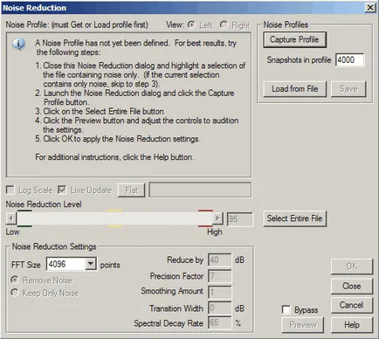Image resolution: width=379 pixels, height=339 pixels.
Task: Edit the Snapshots in profile field
Action: point(349,60)
